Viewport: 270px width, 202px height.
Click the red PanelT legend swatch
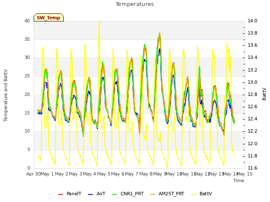point(60,194)
